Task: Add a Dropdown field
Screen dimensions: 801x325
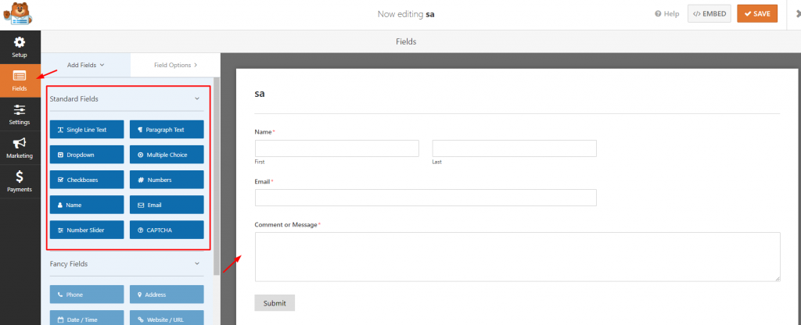Action: [x=87, y=155]
